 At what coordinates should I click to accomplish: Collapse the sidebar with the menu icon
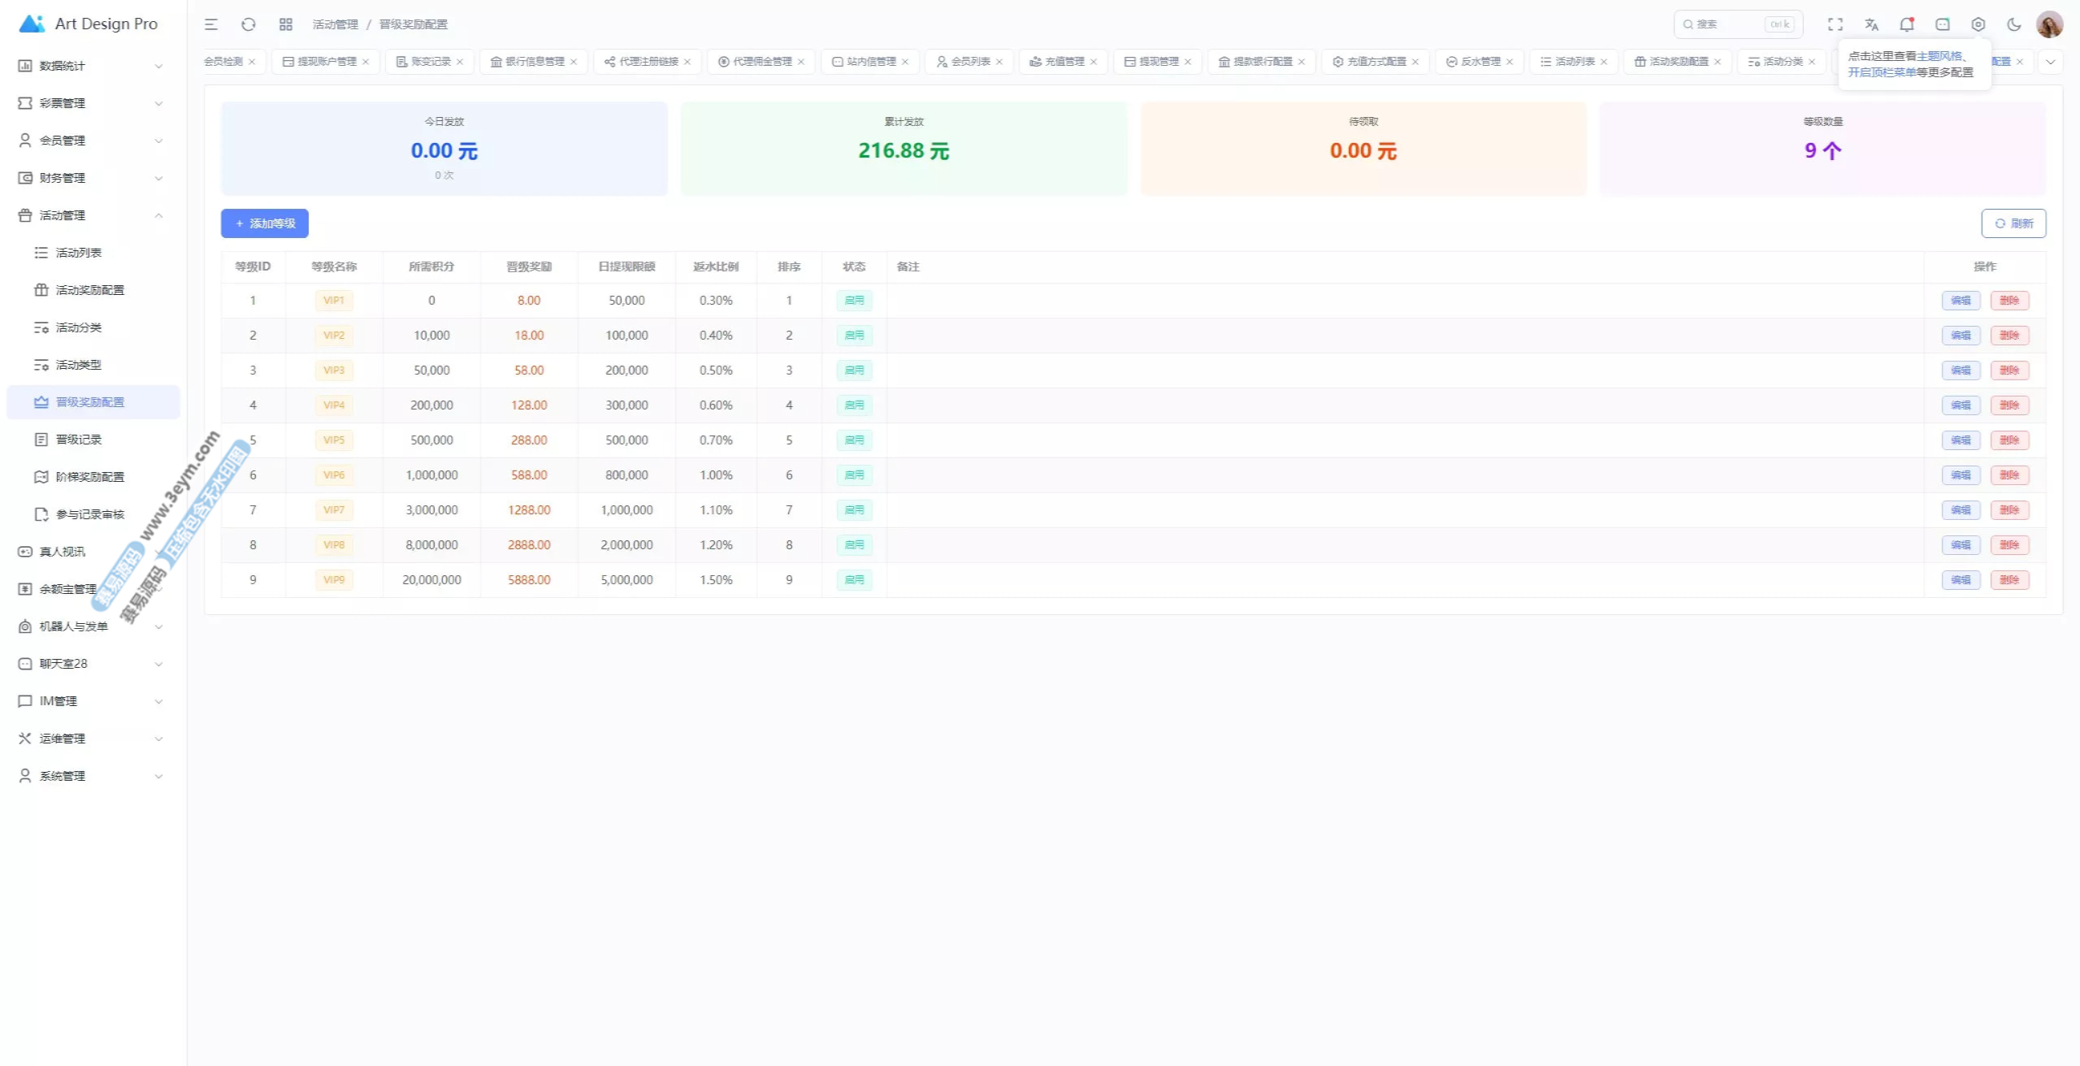[x=211, y=24]
